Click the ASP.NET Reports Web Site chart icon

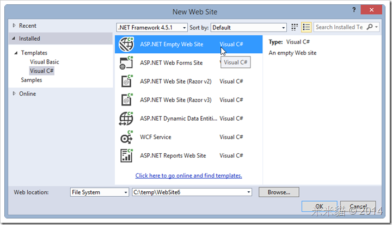[126, 155]
